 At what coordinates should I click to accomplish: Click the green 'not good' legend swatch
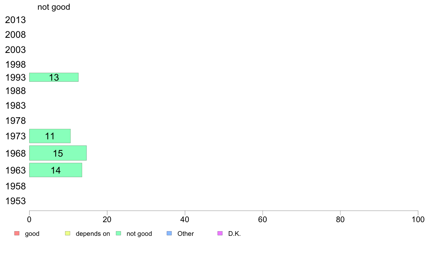pos(119,233)
